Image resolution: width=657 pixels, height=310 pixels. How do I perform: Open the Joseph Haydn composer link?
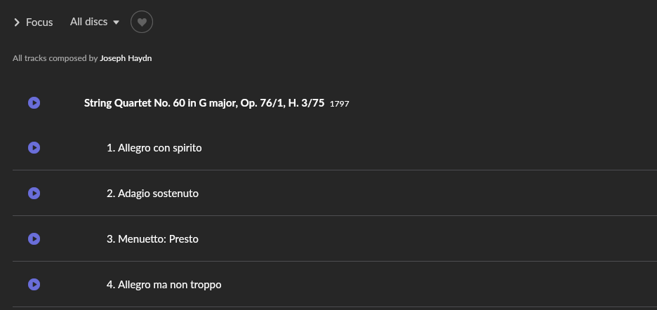[x=126, y=58]
